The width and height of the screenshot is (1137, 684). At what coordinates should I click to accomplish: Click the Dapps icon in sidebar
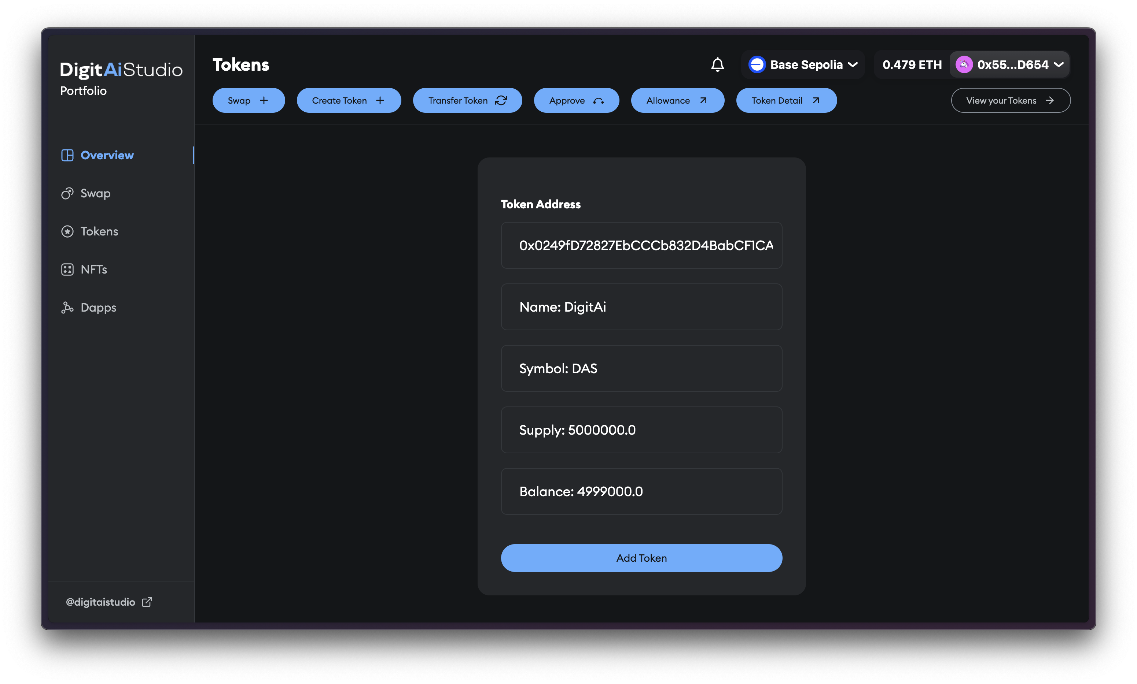pyautogui.click(x=67, y=308)
